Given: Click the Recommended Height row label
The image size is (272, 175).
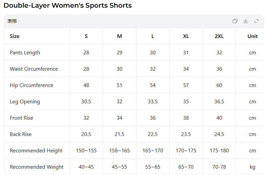Looking at the screenshot, I should pos(36,151).
